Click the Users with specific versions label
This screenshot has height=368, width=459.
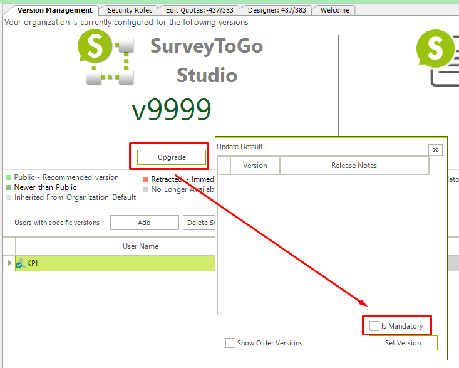[57, 223]
